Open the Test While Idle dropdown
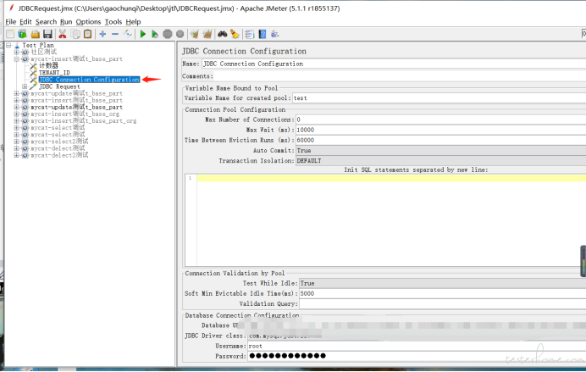This screenshot has width=586, height=372. click(443, 283)
